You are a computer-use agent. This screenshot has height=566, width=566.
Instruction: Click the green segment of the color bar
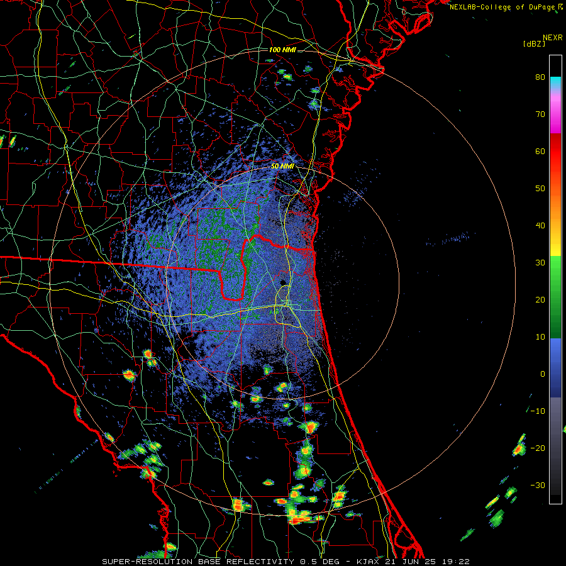pyautogui.click(x=555, y=297)
